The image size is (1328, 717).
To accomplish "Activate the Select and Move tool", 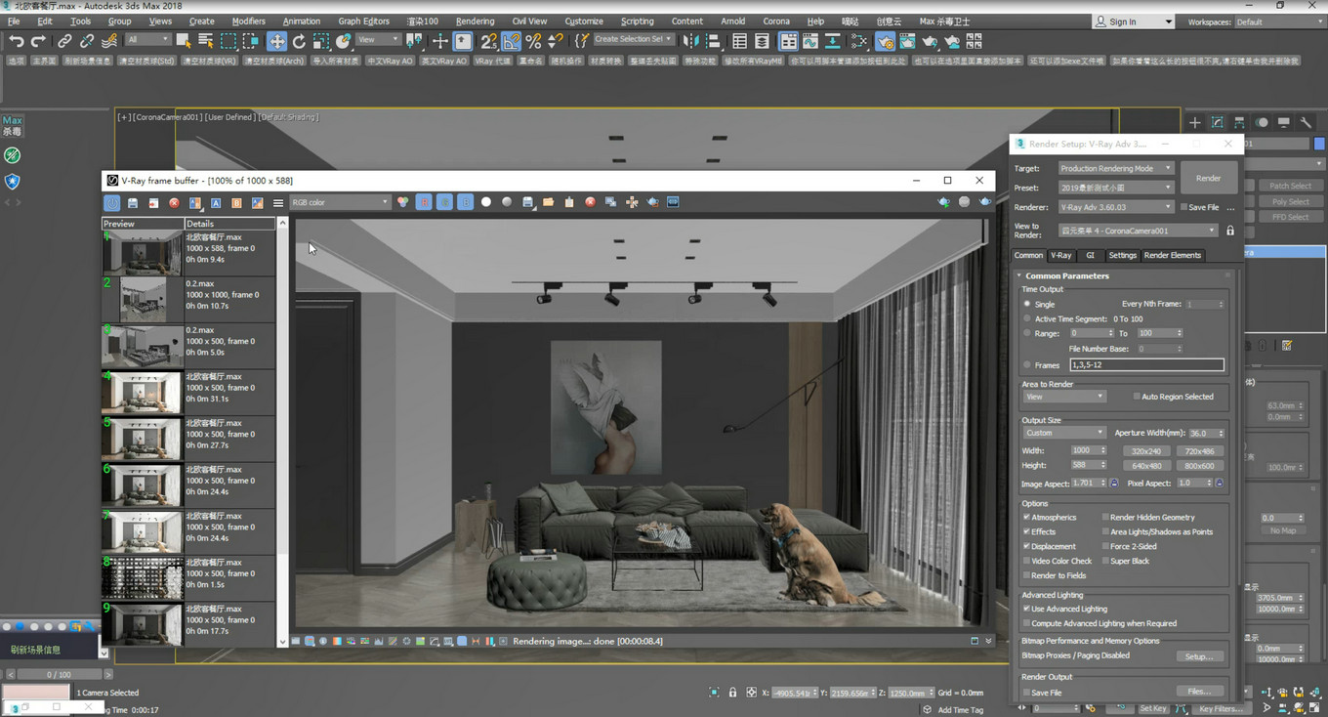I will 277,41.
